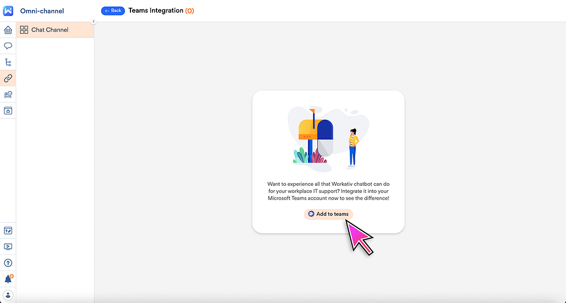The image size is (566, 303).
Task: Click the Workativ chatbot description text
Action: [x=328, y=191]
